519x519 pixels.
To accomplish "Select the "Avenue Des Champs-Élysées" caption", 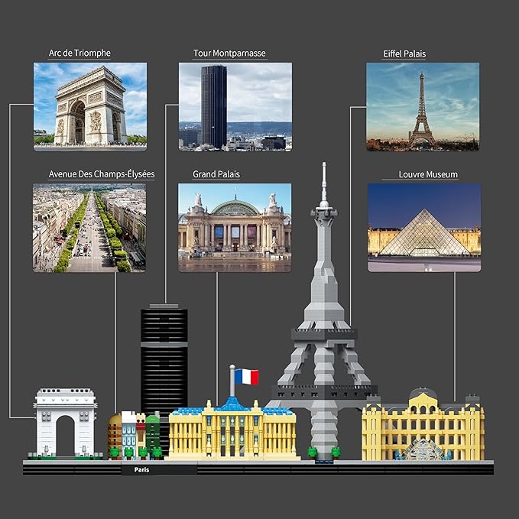I will 102,174.
